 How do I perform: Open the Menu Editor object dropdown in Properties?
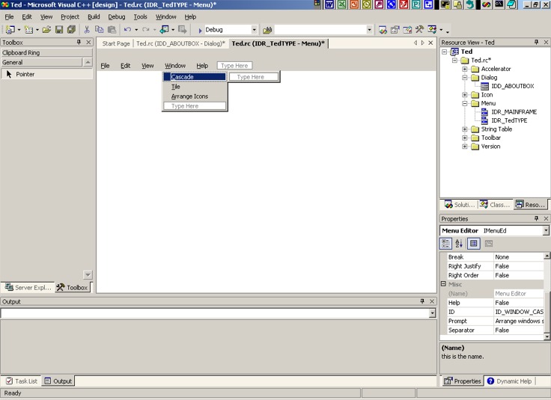coord(546,230)
